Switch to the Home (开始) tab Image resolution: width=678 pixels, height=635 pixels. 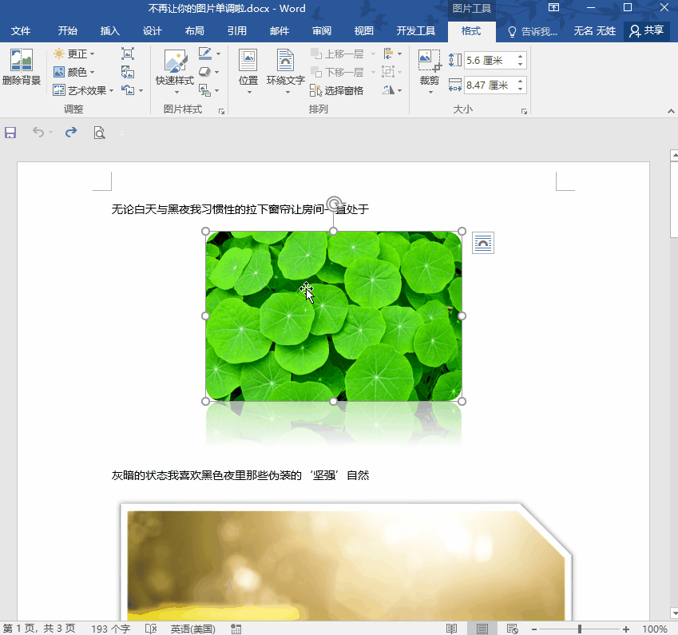[67, 30]
